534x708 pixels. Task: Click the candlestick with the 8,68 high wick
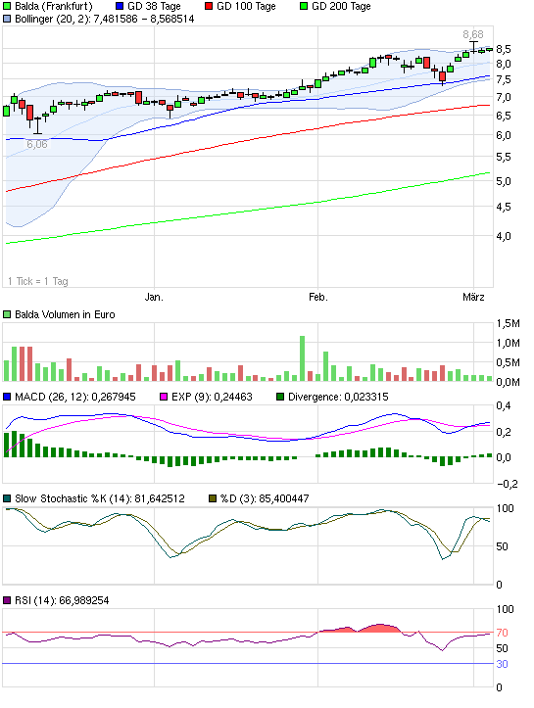(x=473, y=47)
